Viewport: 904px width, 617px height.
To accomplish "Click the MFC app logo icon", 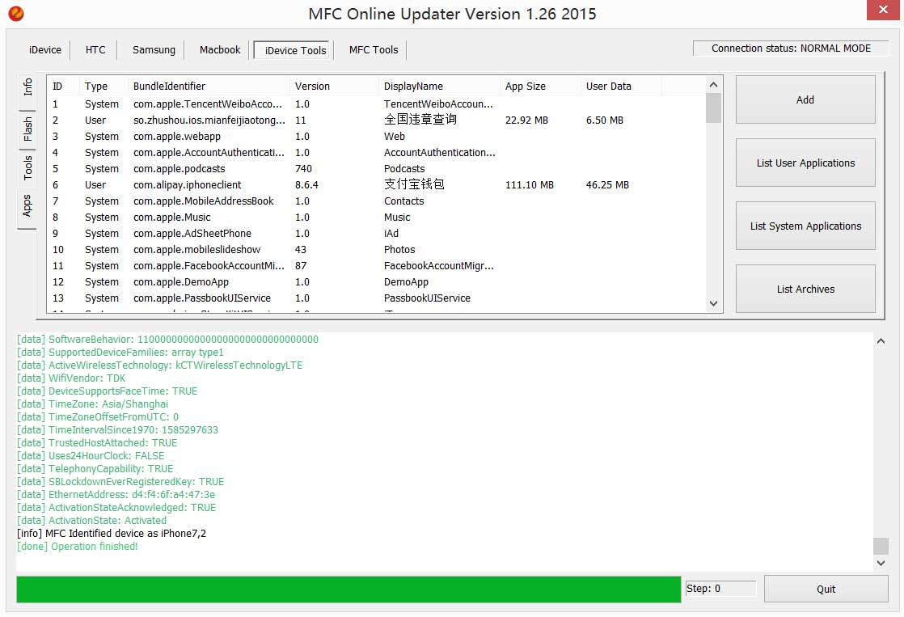I will [x=15, y=14].
